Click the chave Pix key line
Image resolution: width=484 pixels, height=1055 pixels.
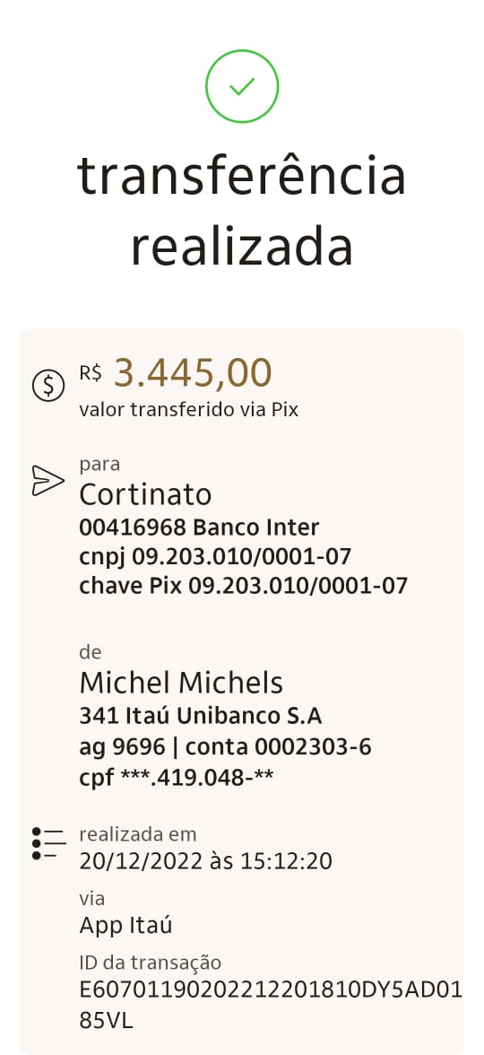click(x=244, y=586)
